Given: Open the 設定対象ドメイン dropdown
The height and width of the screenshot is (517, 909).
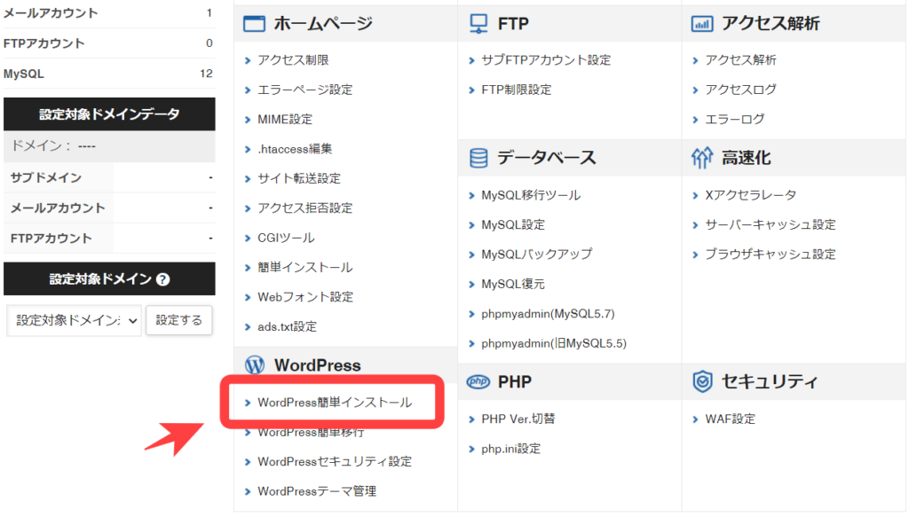Looking at the screenshot, I should (x=75, y=321).
